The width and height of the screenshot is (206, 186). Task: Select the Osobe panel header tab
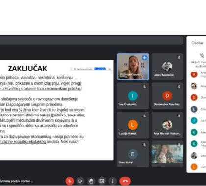[x=197, y=43]
